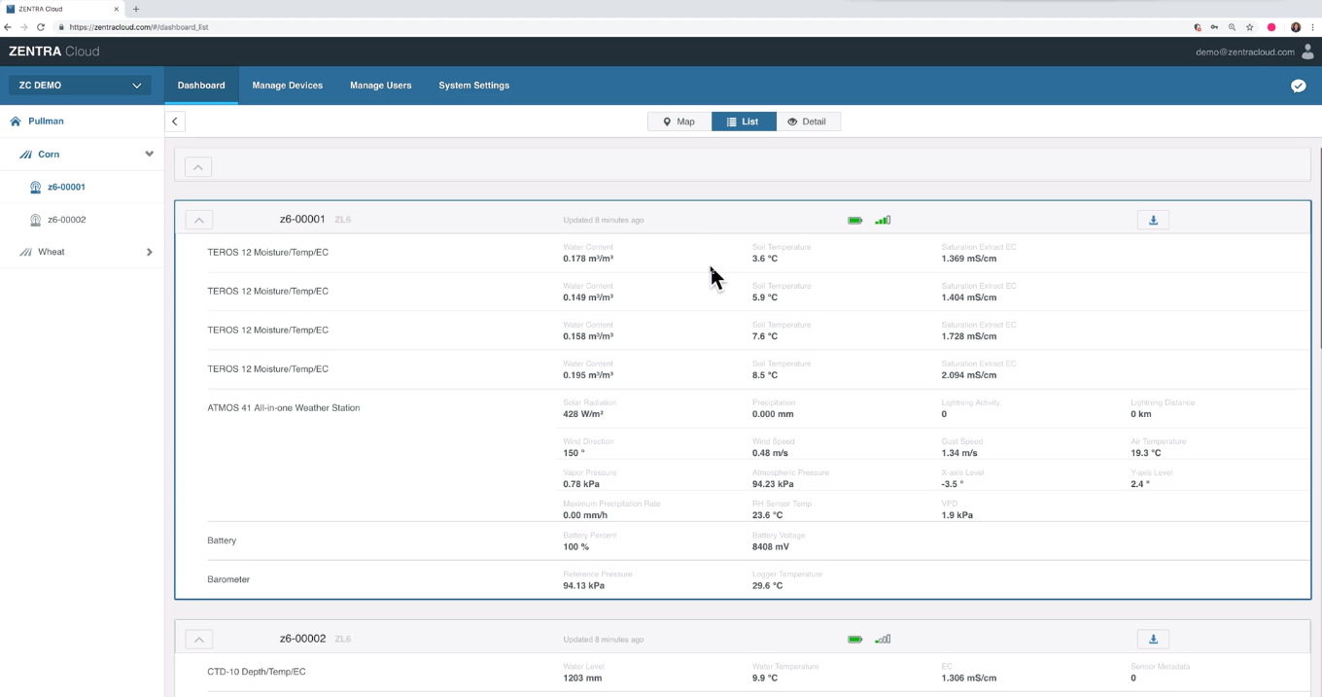Click the z6-00001 signal strength icon
This screenshot has height=697, width=1322.
click(883, 221)
